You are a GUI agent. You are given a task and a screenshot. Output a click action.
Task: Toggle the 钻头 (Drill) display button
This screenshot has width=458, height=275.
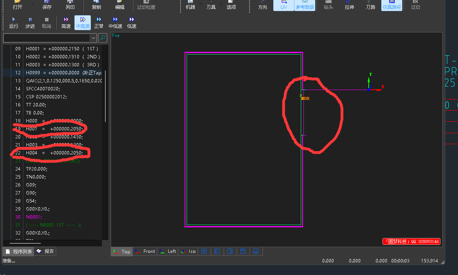coord(328,5)
